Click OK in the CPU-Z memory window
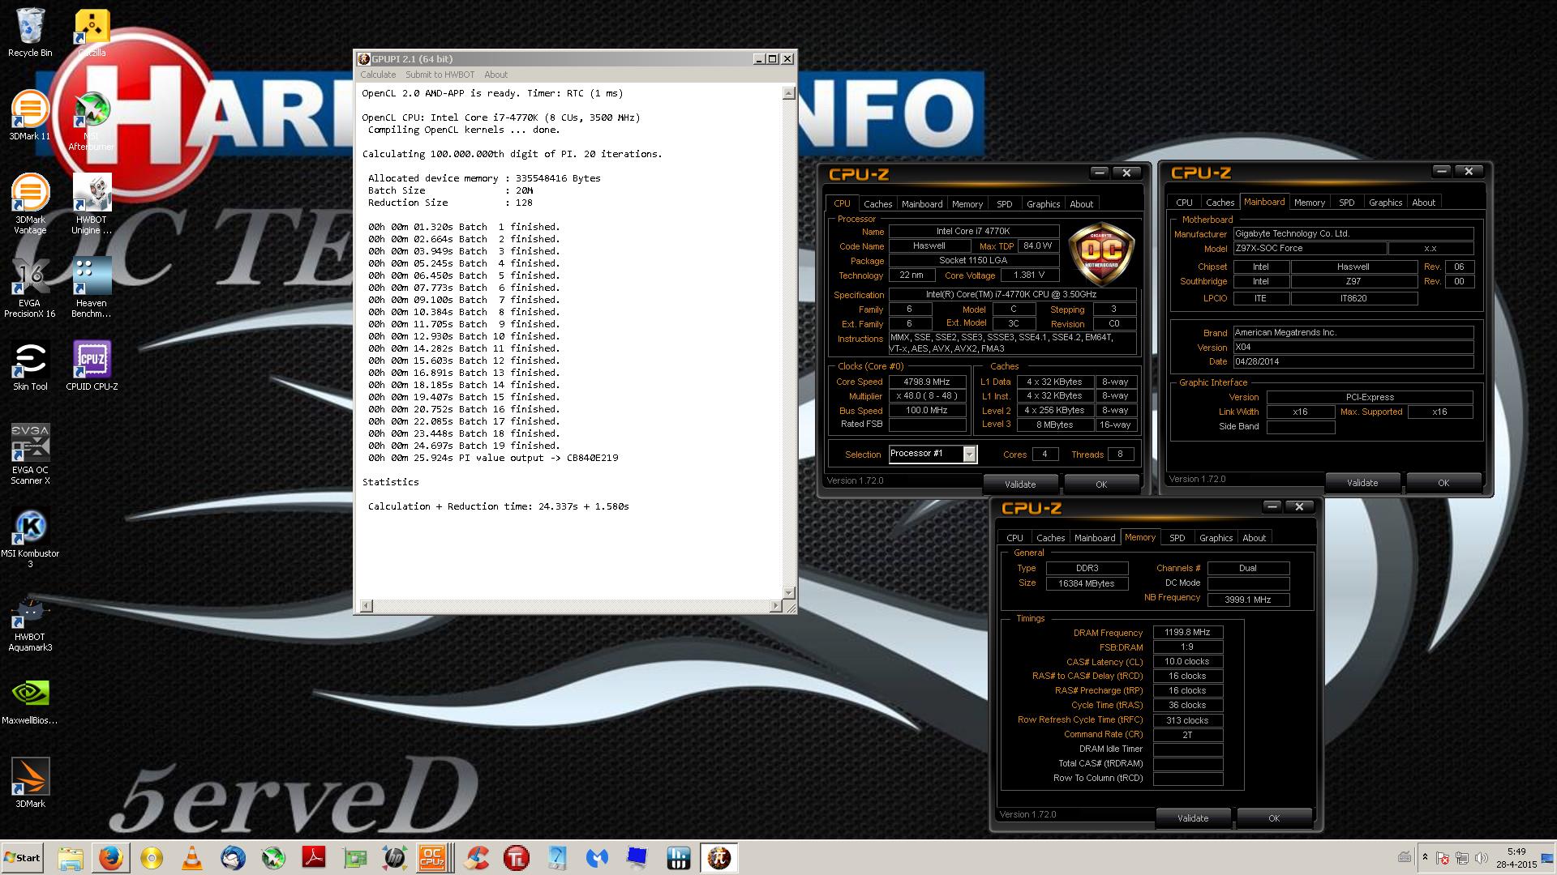This screenshot has height=875, width=1557. click(x=1273, y=817)
